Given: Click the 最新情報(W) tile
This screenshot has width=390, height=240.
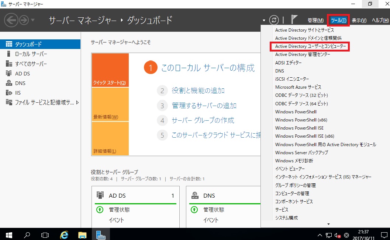Looking at the screenshot, I should pos(110,104).
